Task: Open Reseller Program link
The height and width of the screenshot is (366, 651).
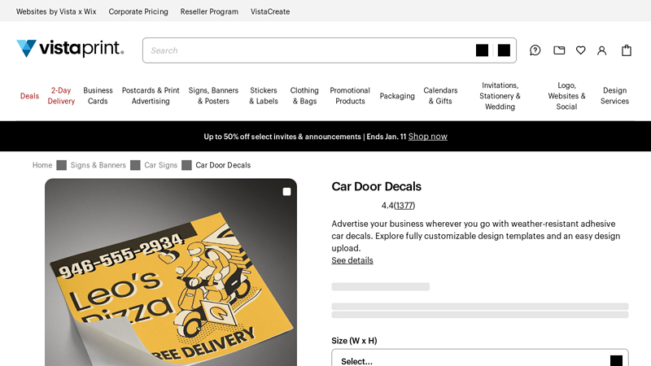Action: point(209,11)
